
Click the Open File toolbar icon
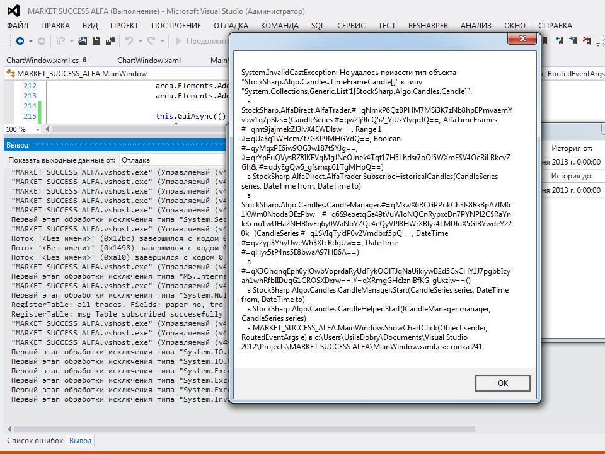83,40
